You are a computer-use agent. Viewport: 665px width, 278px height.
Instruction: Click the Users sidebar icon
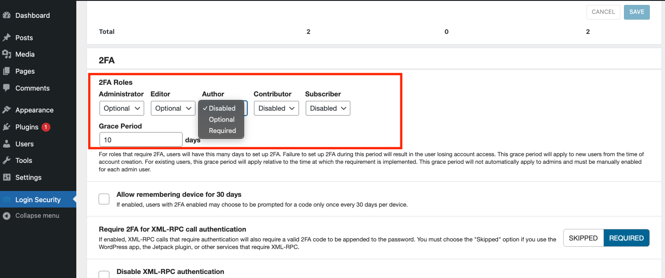[x=7, y=144]
